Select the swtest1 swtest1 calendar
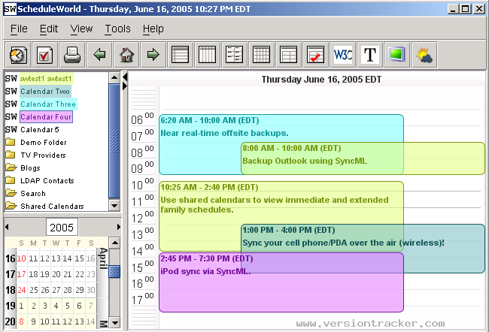The image size is (489, 332). point(46,78)
